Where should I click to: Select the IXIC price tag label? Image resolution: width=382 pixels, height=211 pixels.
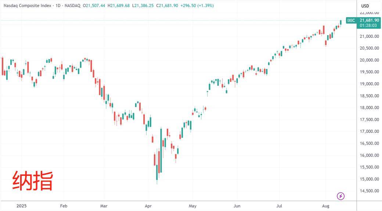point(351,21)
